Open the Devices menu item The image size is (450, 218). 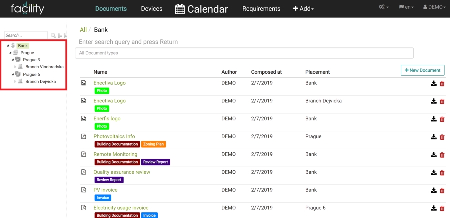tap(152, 9)
